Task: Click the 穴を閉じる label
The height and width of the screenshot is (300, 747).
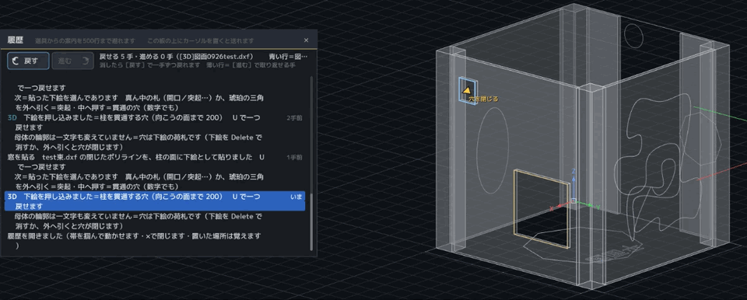Action: click(x=483, y=99)
